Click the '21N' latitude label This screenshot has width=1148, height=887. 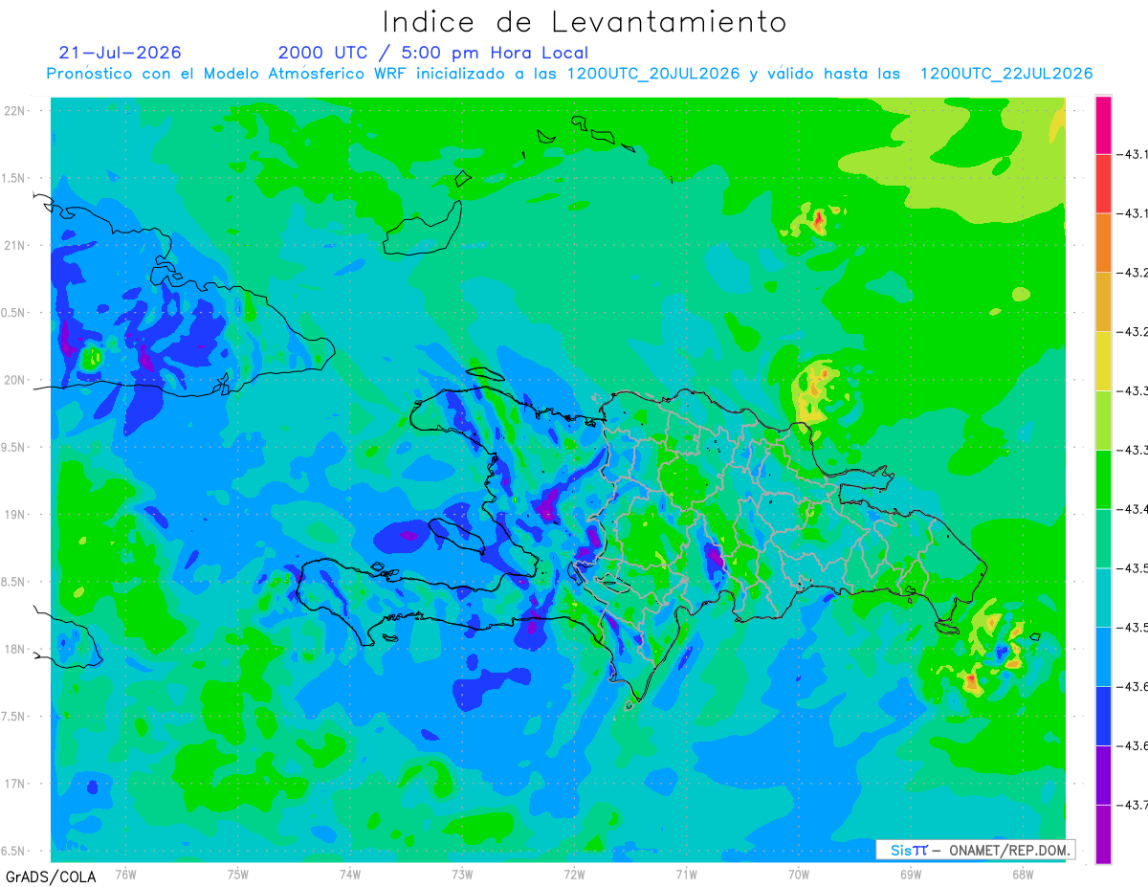[x=16, y=246]
